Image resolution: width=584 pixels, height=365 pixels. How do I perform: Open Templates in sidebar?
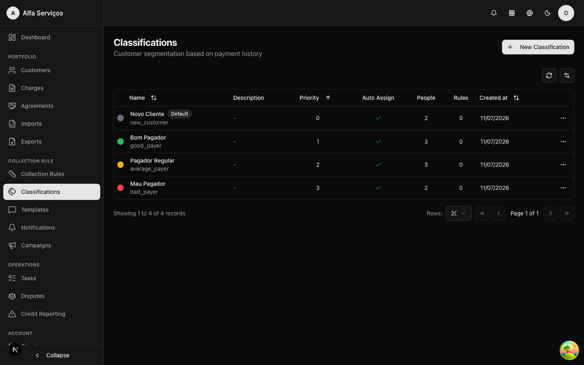click(x=52, y=209)
